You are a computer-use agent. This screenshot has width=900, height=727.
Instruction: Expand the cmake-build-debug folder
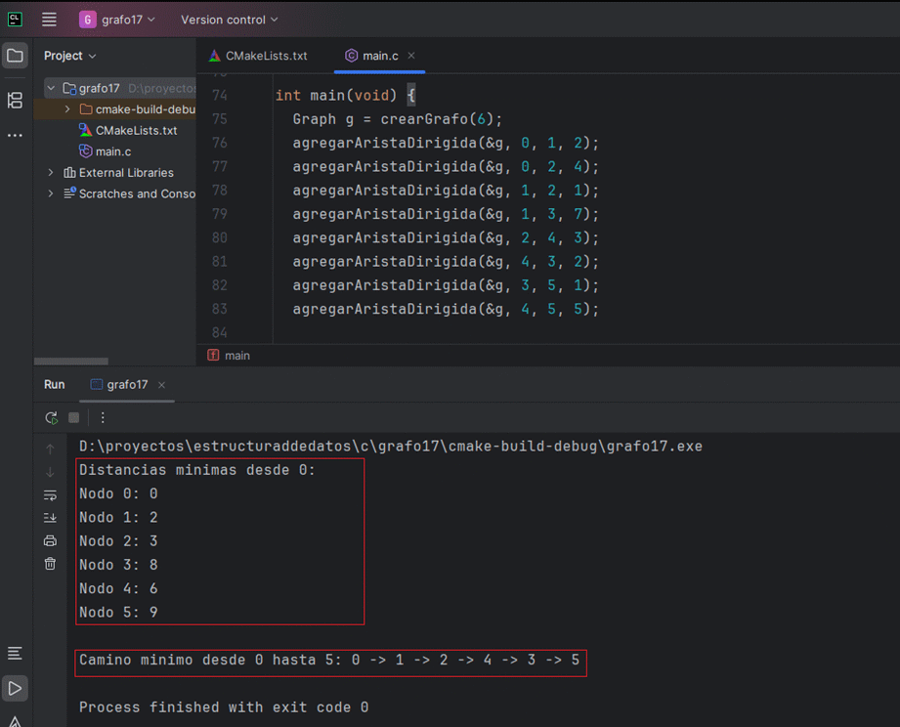(x=67, y=109)
